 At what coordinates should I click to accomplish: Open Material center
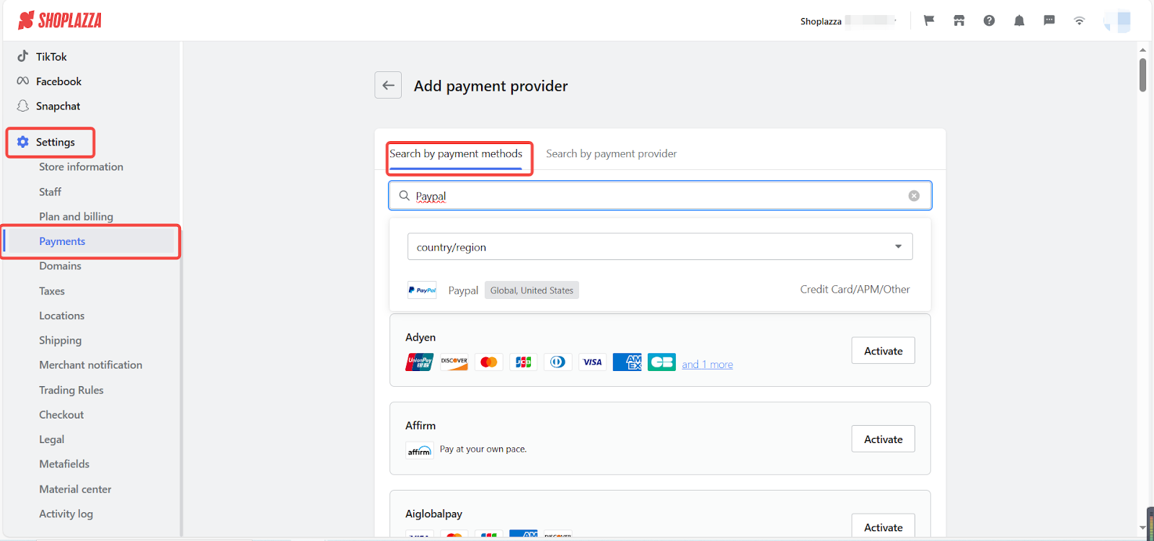pyautogui.click(x=75, y=489)
